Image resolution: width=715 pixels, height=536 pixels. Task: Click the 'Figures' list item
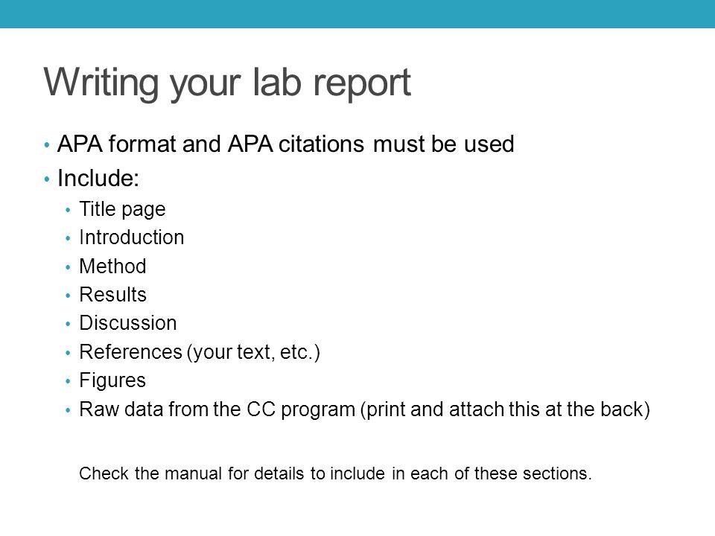click(x=112, y=380)
